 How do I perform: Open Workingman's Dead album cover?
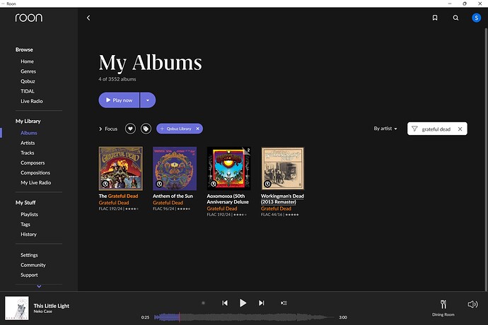(283, 168)
